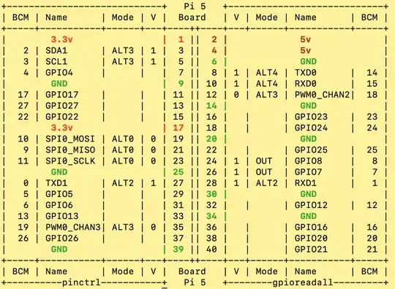This screenshot has width=395, height=289.
Task: Select the GPIO12 name cell
Action: [x=311, y=205]
